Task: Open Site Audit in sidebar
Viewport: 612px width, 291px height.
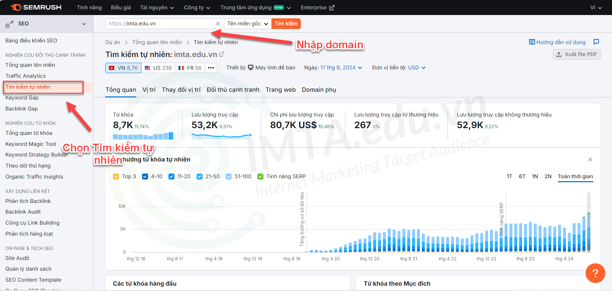Action: pyautogui.click(x=17, y=258)
